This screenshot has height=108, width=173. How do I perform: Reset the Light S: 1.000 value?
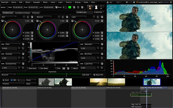[x=102, y=39]
